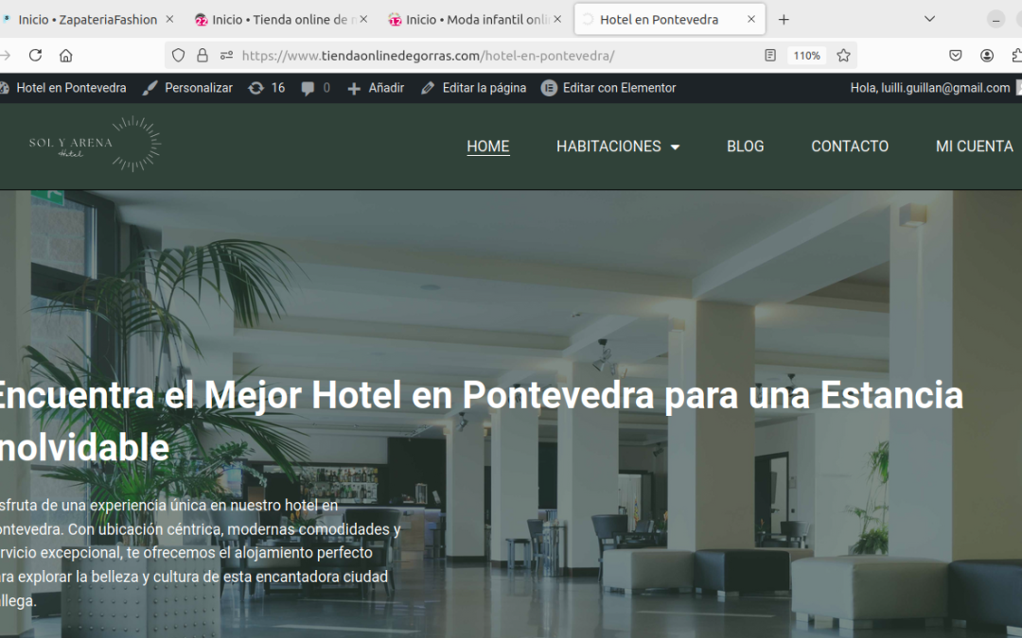Expand the HABITACIONES dropdown menu
This screenshot has width=1022, height=638.
tap(617, 147)
